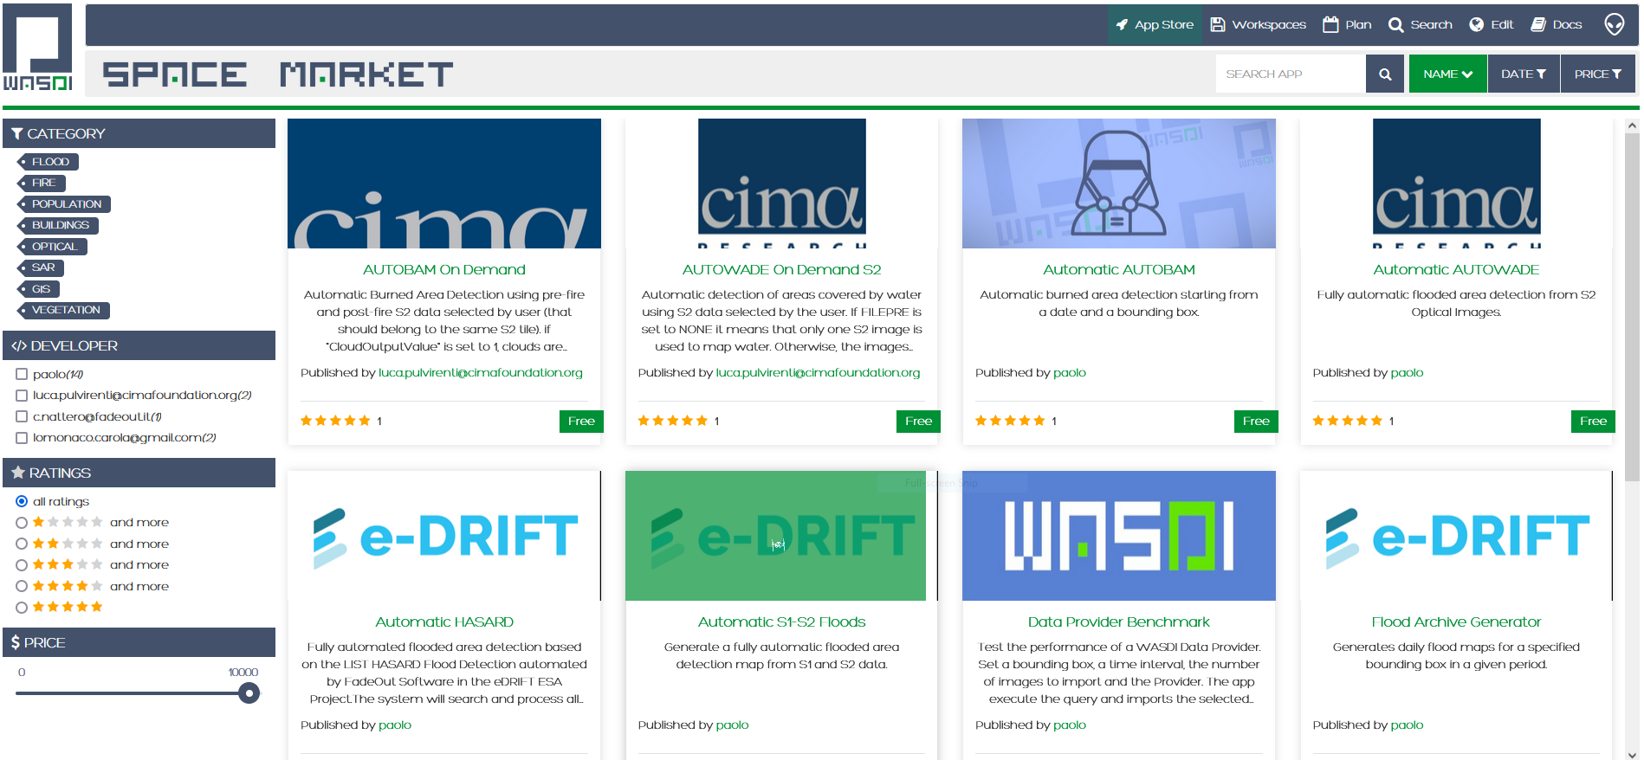Click star rating on Automatic AUTOBAM card
The image size is (1644, 760).
[x=1010, y=421]
